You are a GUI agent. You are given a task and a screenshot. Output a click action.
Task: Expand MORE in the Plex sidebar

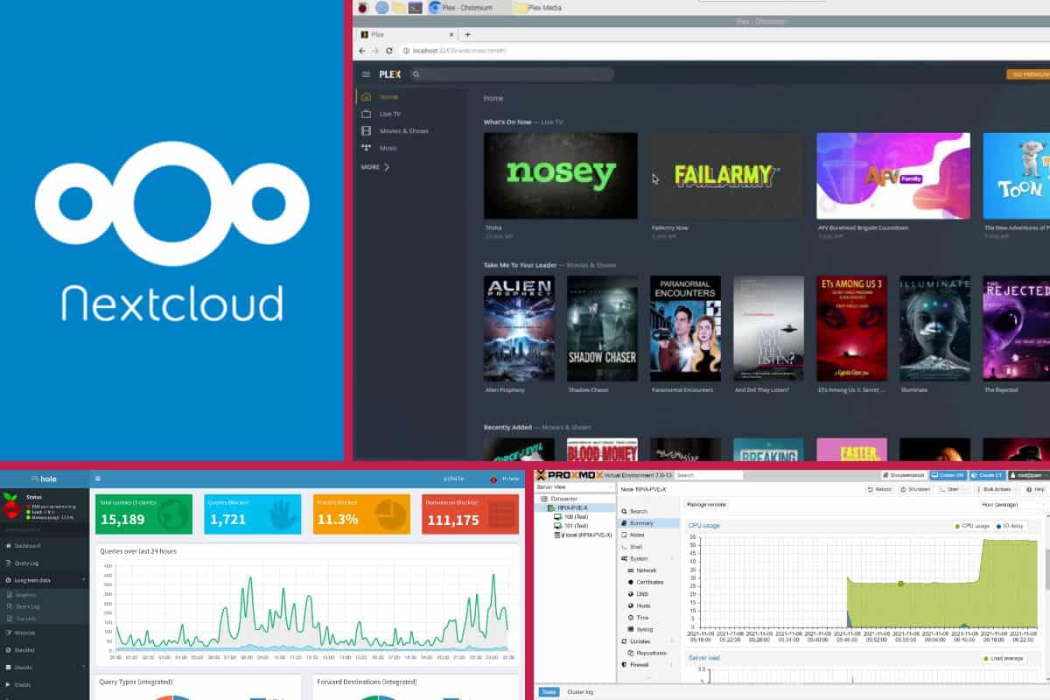click(375, 166)
